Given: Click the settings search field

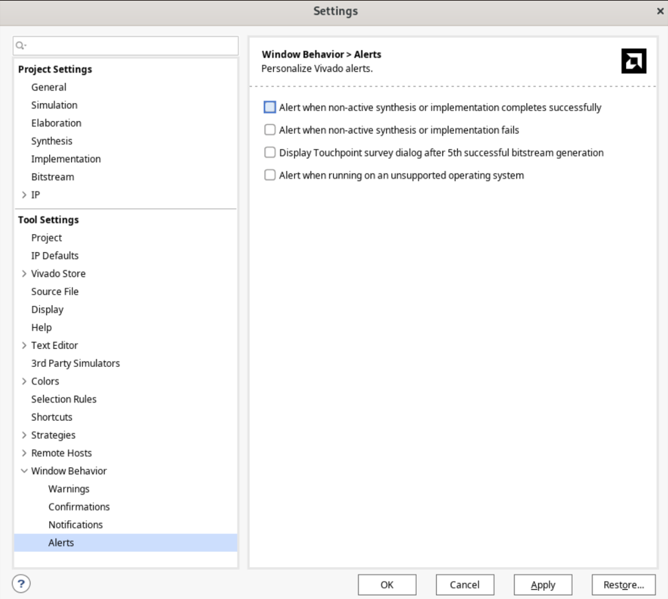Looking at the screenshot, I should [126, 46].
